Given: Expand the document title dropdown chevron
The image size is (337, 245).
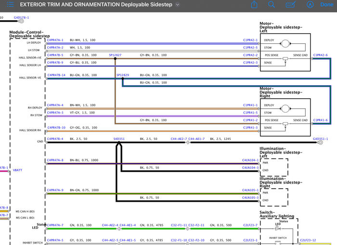Looking at the screenshot, I should 177,5.
